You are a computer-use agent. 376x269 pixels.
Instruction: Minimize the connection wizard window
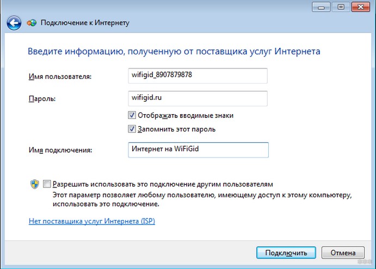pos(321,7)
